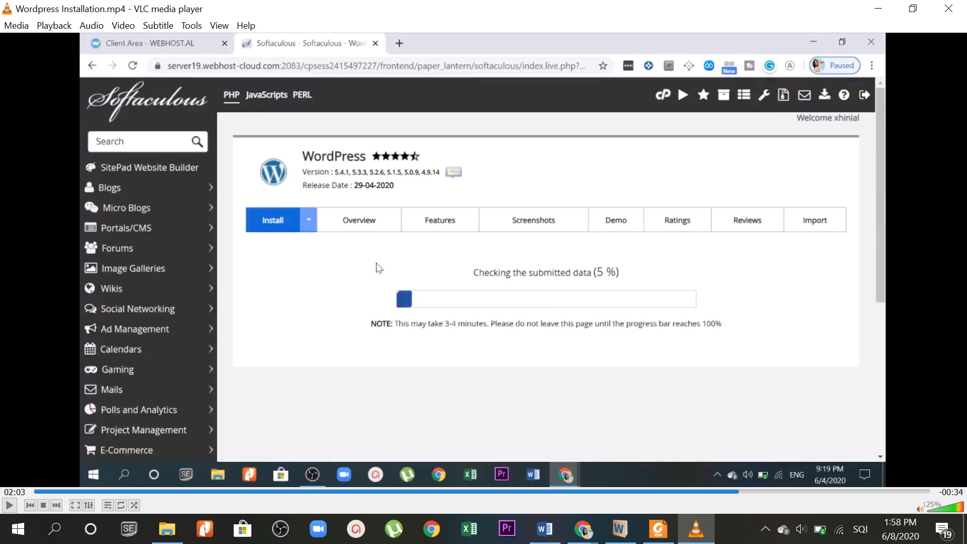The height and width of the screenshot is (544, 967).
Task: Toggle VLC fullscreen mode
Action: (x=75, y=505)
